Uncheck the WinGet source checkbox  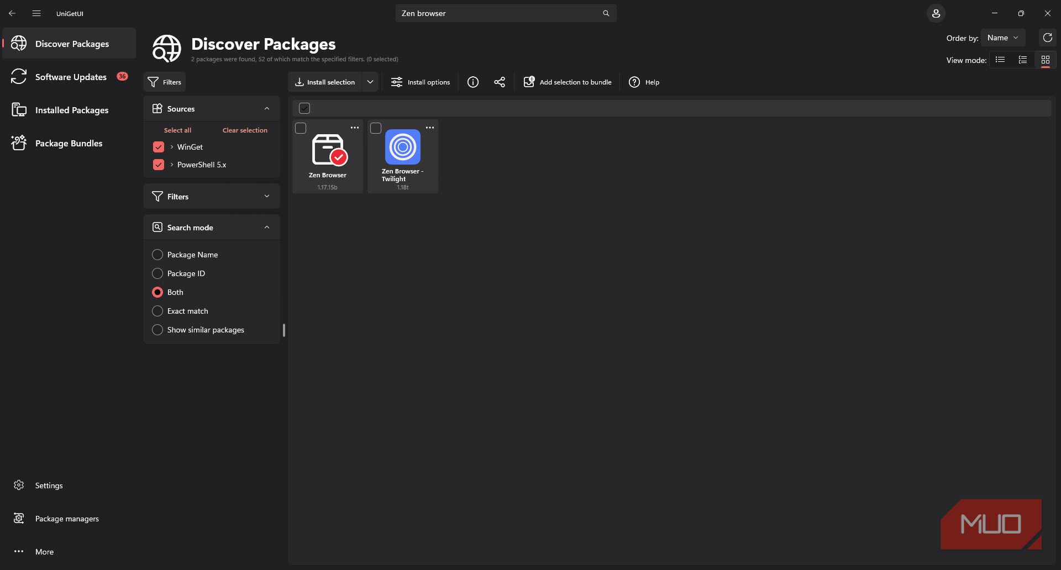159,147
